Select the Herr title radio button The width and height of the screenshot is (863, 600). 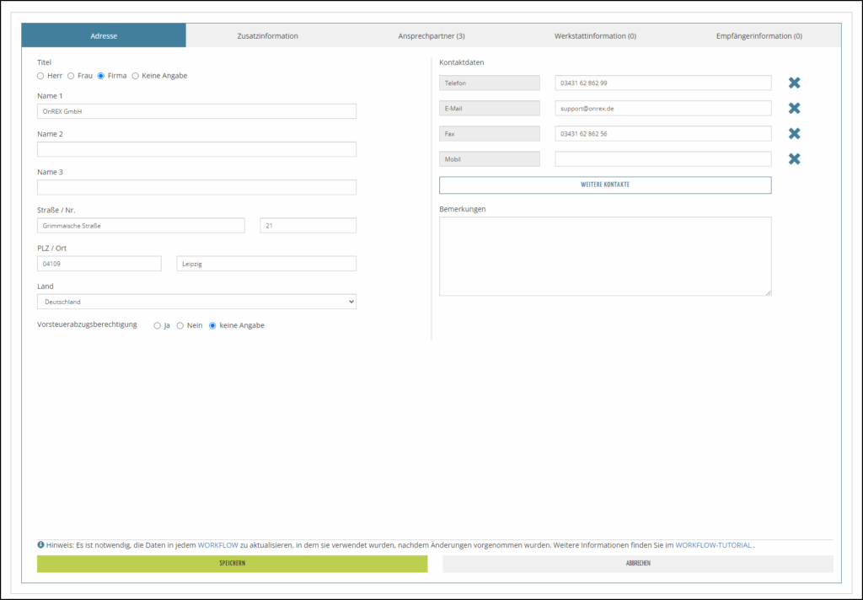click(40, 76)
